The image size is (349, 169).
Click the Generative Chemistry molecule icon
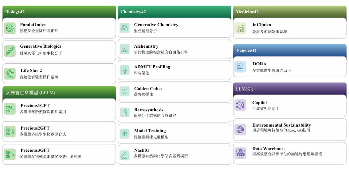pos(125,28)
